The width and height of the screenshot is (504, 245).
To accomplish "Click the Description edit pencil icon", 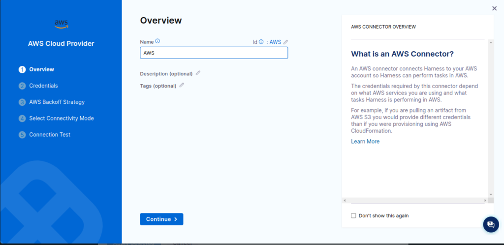I will click(x=198, y=73).
